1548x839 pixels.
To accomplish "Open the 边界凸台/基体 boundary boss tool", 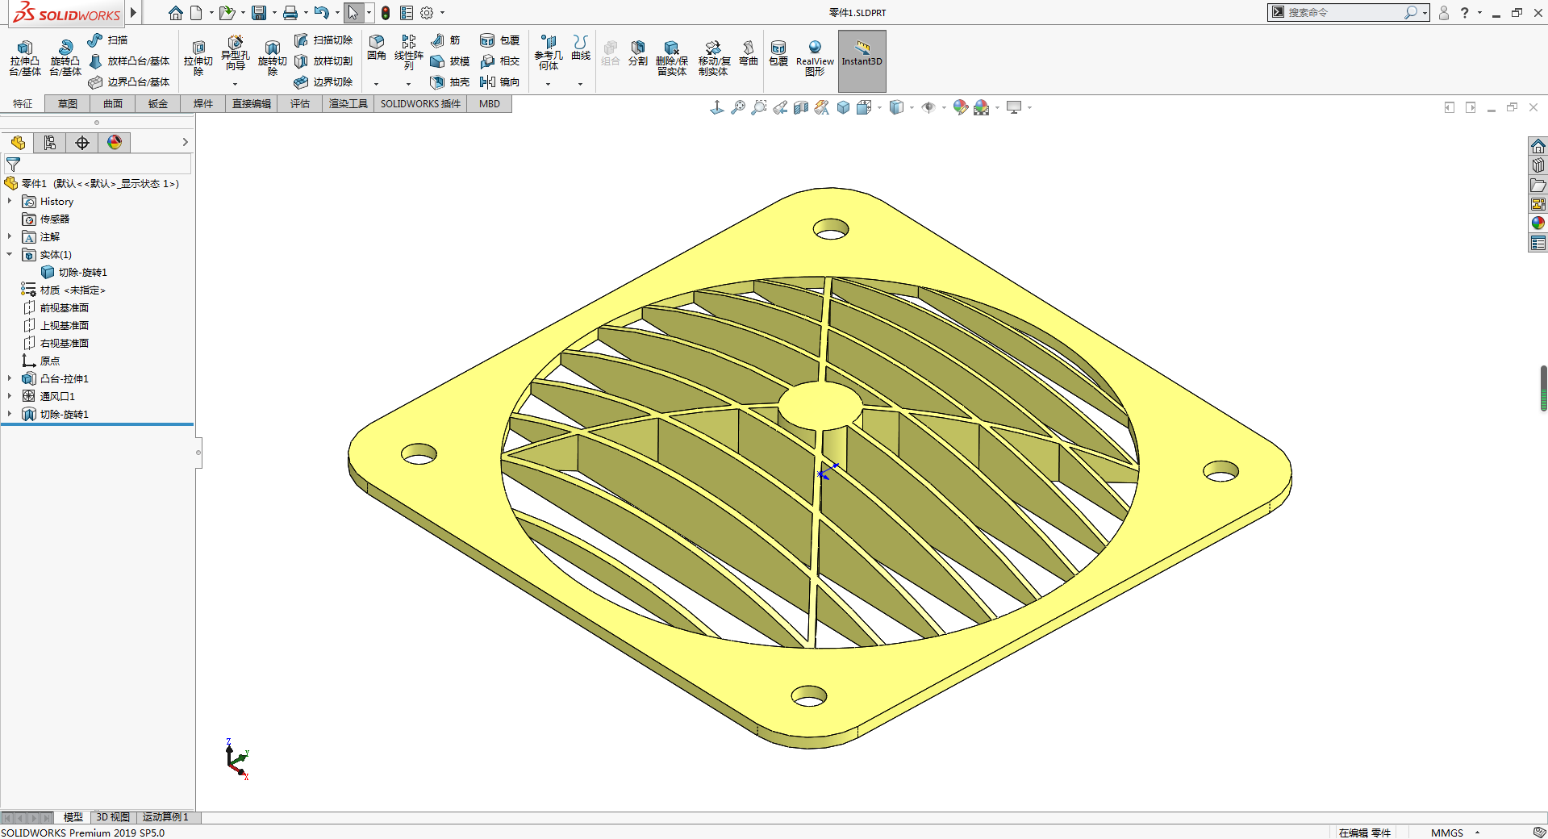I will coord(129,81).
